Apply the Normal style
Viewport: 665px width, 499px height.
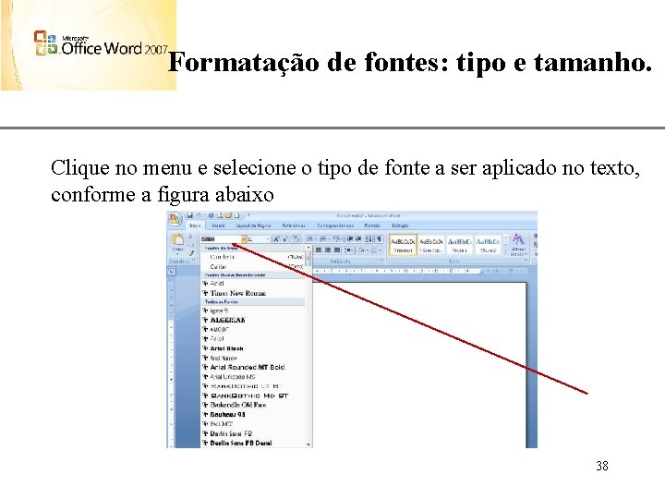pos(404,245)
